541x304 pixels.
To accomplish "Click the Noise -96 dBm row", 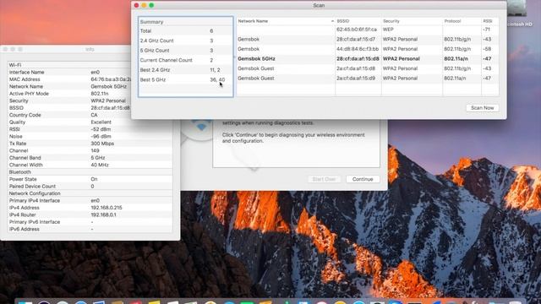I will [x=90, y=136].
